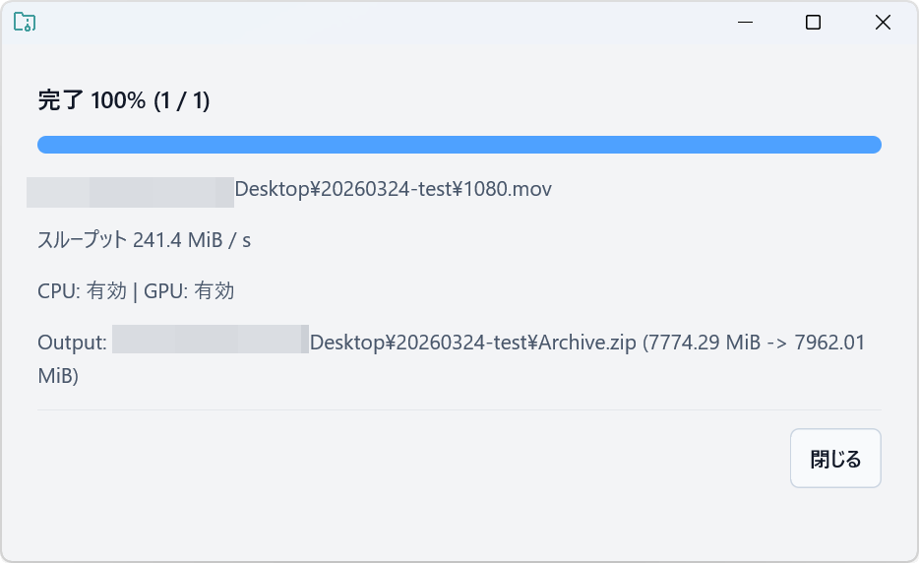Click the 完了 100% (1 / 1) heading
Viewport: 919px width, 563px height.
click(123, 99)
